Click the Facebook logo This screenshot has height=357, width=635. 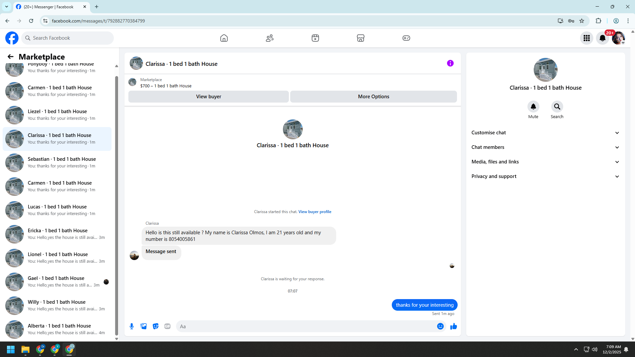tap(12, 38)
